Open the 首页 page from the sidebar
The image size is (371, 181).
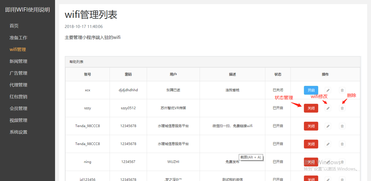pos(14,26)
